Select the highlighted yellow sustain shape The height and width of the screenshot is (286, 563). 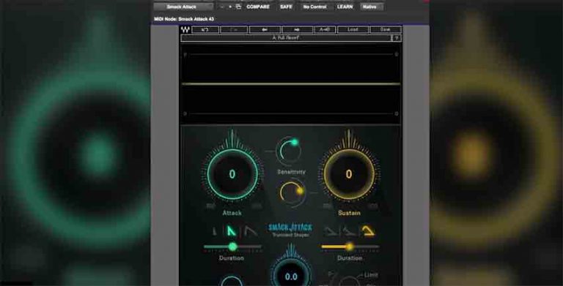click(x=368, y=231)
